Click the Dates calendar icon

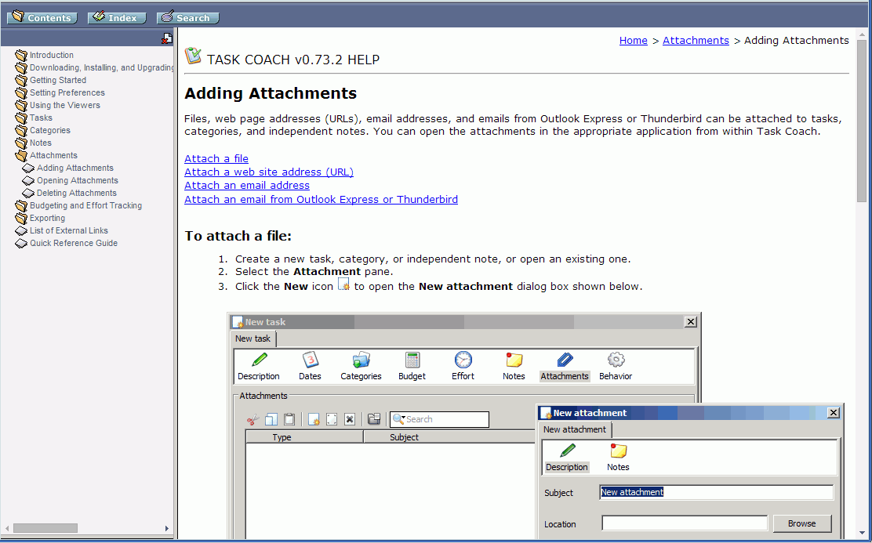(310, 360)
